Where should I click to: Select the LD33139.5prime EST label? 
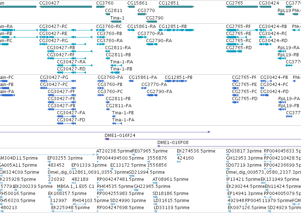click(x=172, y=208)
